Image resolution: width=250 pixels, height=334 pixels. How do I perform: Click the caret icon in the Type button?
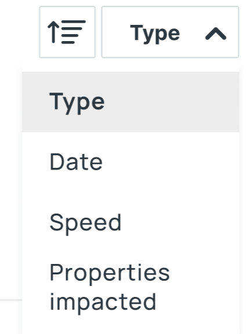point(216,34)
